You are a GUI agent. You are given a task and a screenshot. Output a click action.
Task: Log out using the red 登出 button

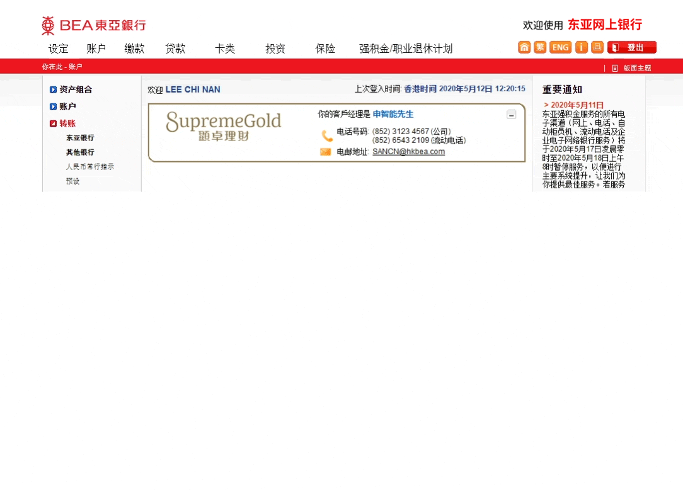(x=631, y=47)
